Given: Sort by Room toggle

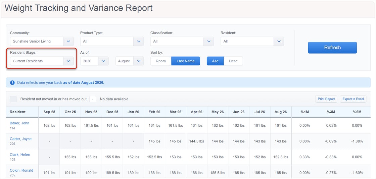Looking at the screenshot, I should (x=161, y=61).
